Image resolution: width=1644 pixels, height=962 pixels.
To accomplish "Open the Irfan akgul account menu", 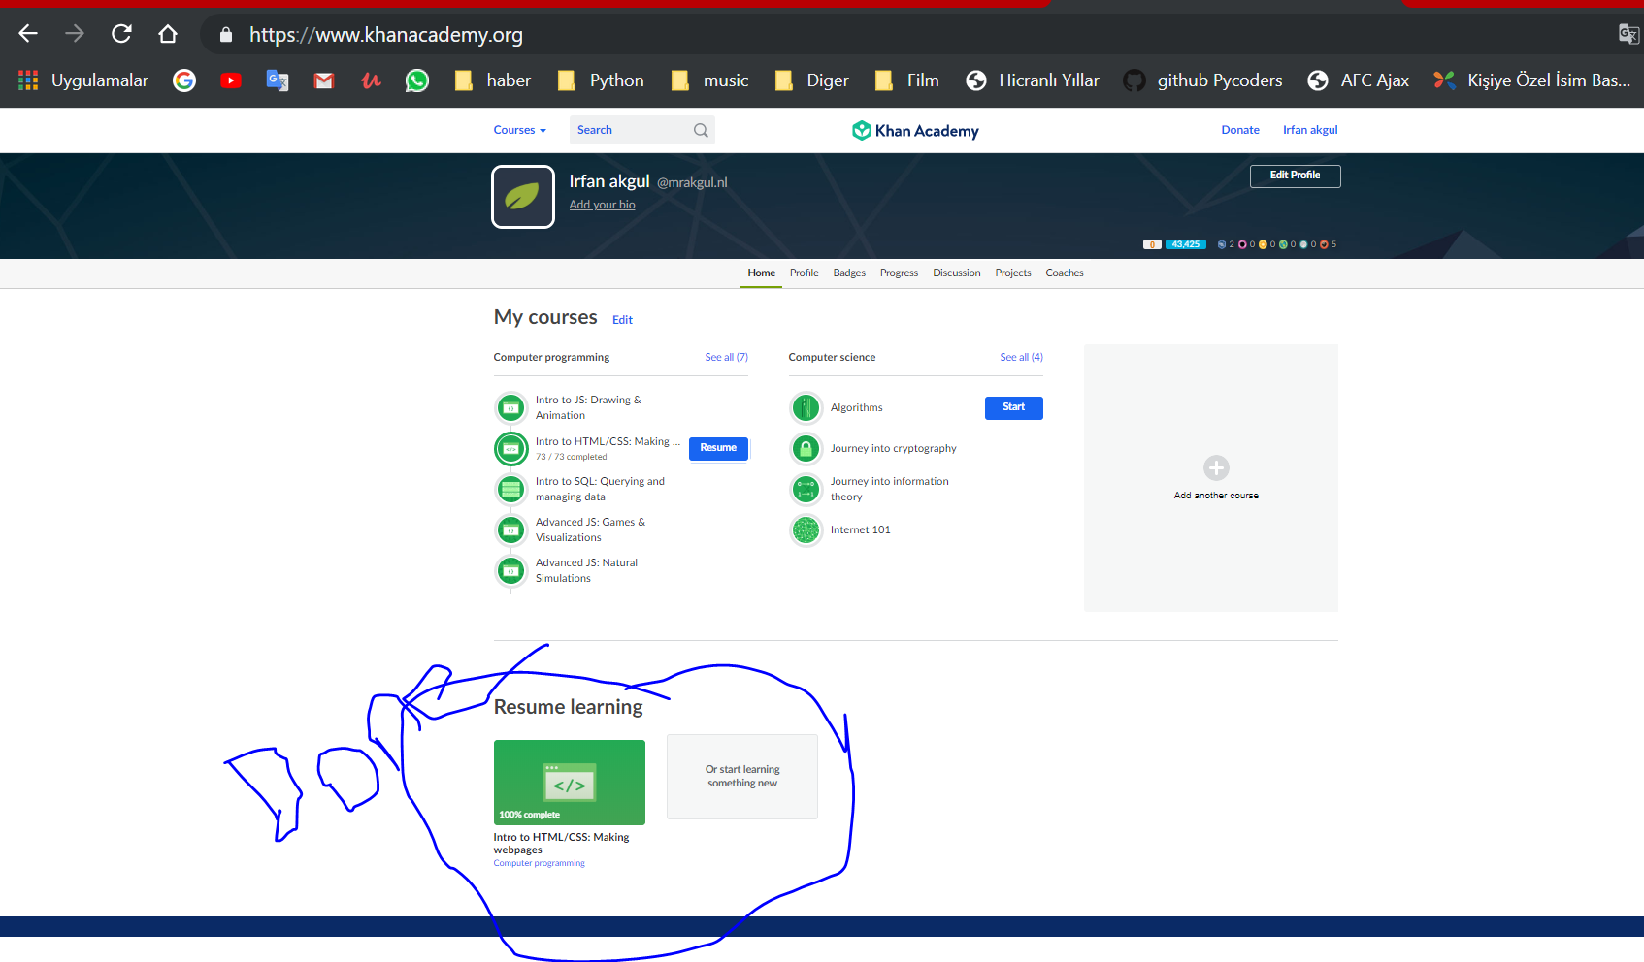I will point(1310,130).
